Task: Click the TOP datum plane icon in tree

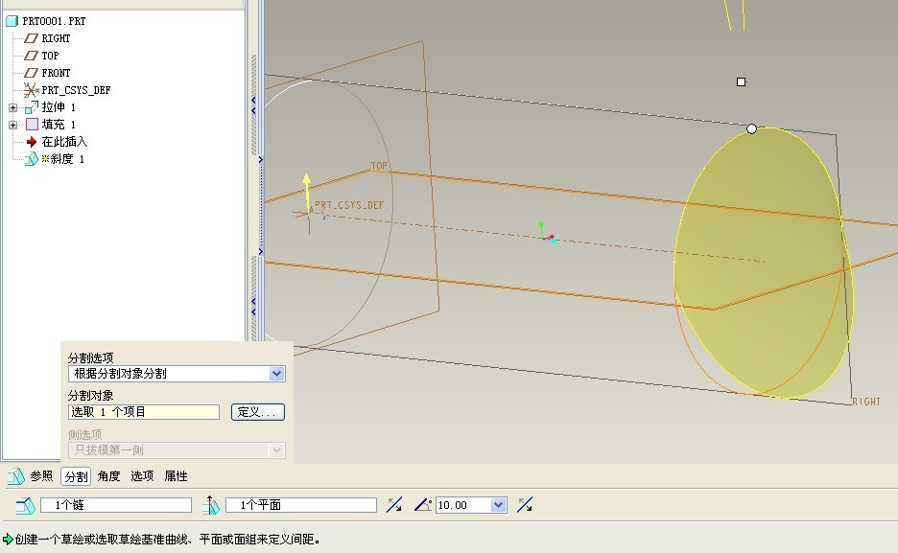Action: 31,56
